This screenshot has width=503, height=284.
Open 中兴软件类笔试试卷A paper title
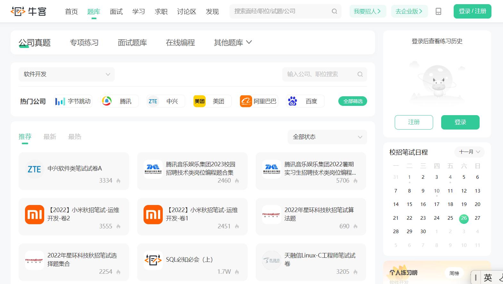click(75, 169)
